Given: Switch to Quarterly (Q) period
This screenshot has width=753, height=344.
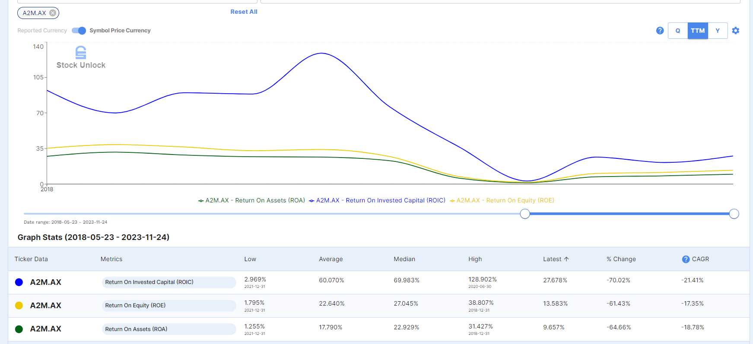Looking at the screenshot, I should (678, 31).
